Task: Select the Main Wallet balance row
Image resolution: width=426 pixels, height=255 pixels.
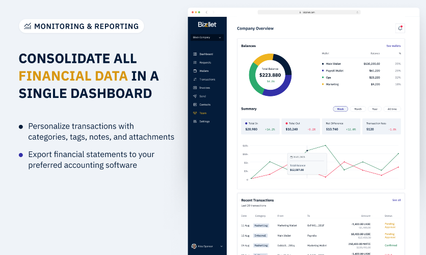Action: (x=361, y=64)
